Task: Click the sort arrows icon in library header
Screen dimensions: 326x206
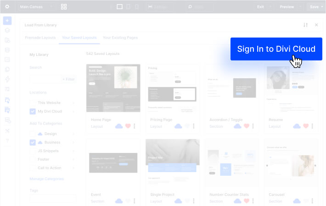Action: 305,25
